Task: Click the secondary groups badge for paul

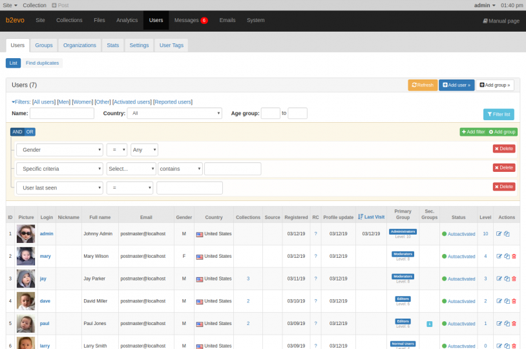Action: click(x=429, y=324)
